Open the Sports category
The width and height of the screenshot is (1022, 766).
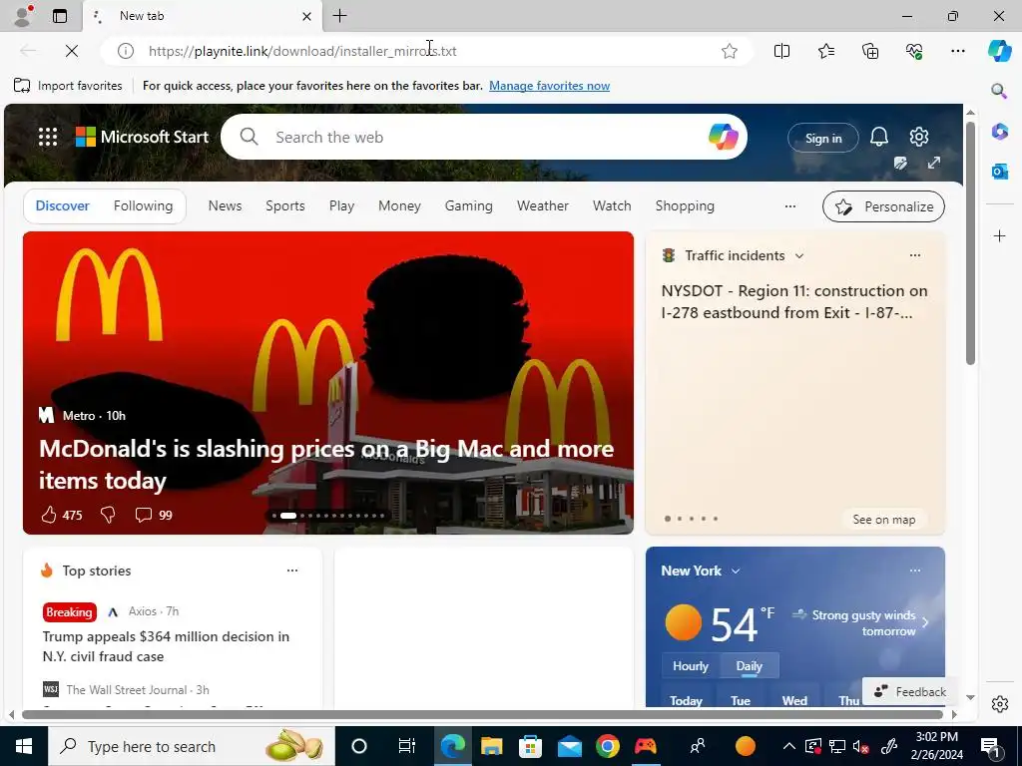(285, 205)
